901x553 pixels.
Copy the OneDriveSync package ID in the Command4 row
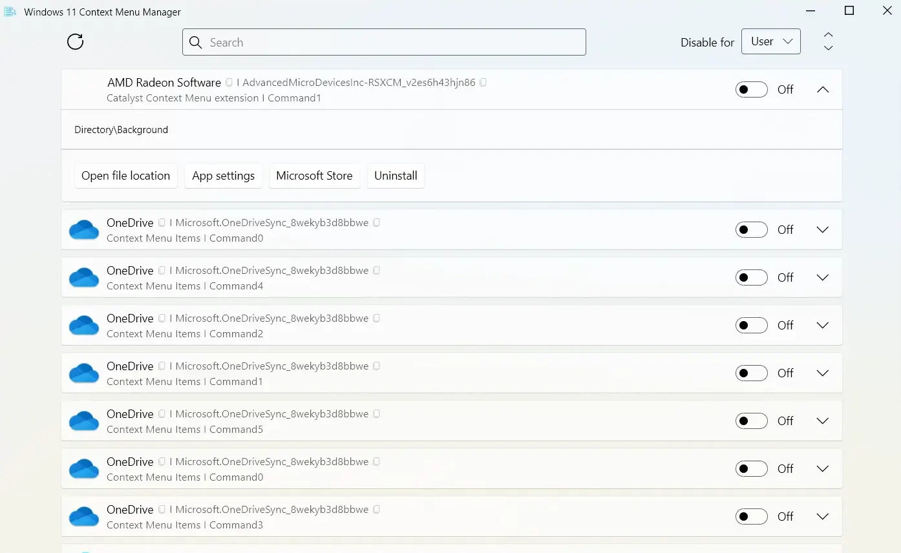(376, 271)
